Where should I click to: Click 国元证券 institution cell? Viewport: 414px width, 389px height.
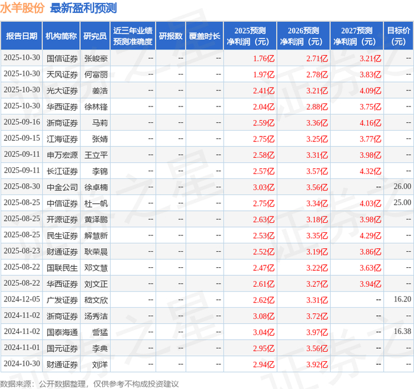(62, 349)
